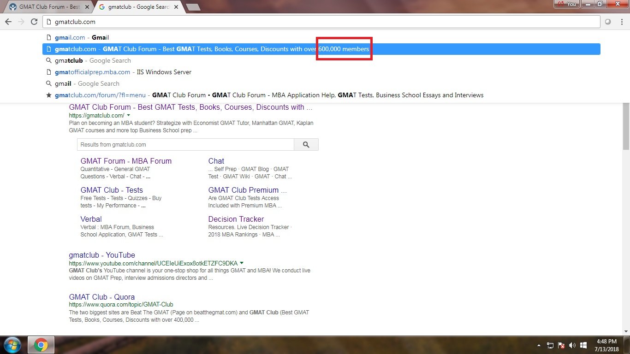This screenshot has width=630, height=354.
Task: Open the 'GMAT Forum - MBA Forum' sitelink
Action: pyautogui.click(x=126, y=161)
